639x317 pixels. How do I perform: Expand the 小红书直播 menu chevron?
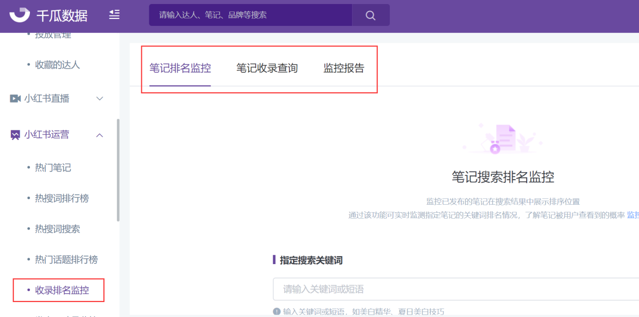tap(100, 99)
